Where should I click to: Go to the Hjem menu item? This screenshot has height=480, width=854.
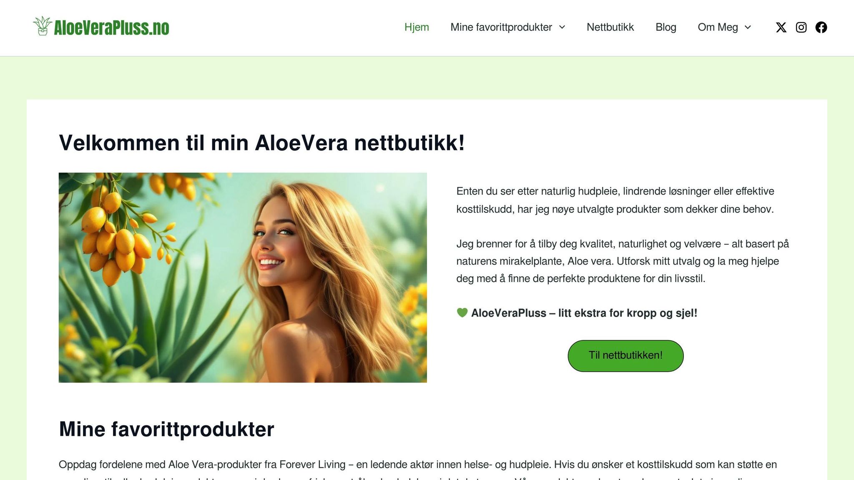pyautogui.click(x=417, y=27)
